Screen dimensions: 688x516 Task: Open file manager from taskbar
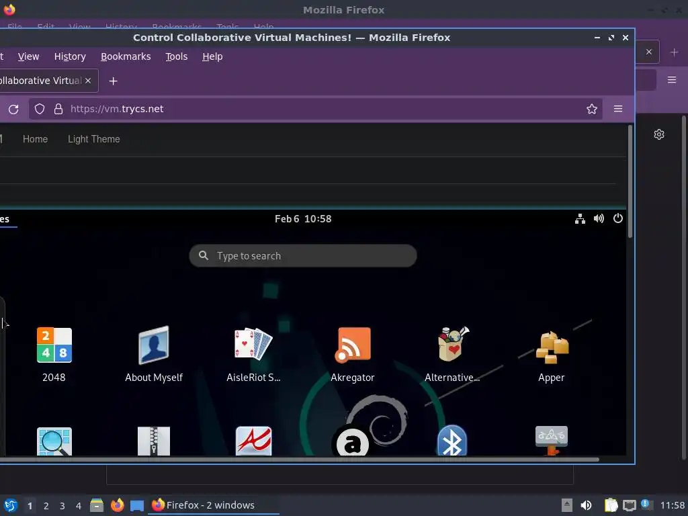pos(97,505)
